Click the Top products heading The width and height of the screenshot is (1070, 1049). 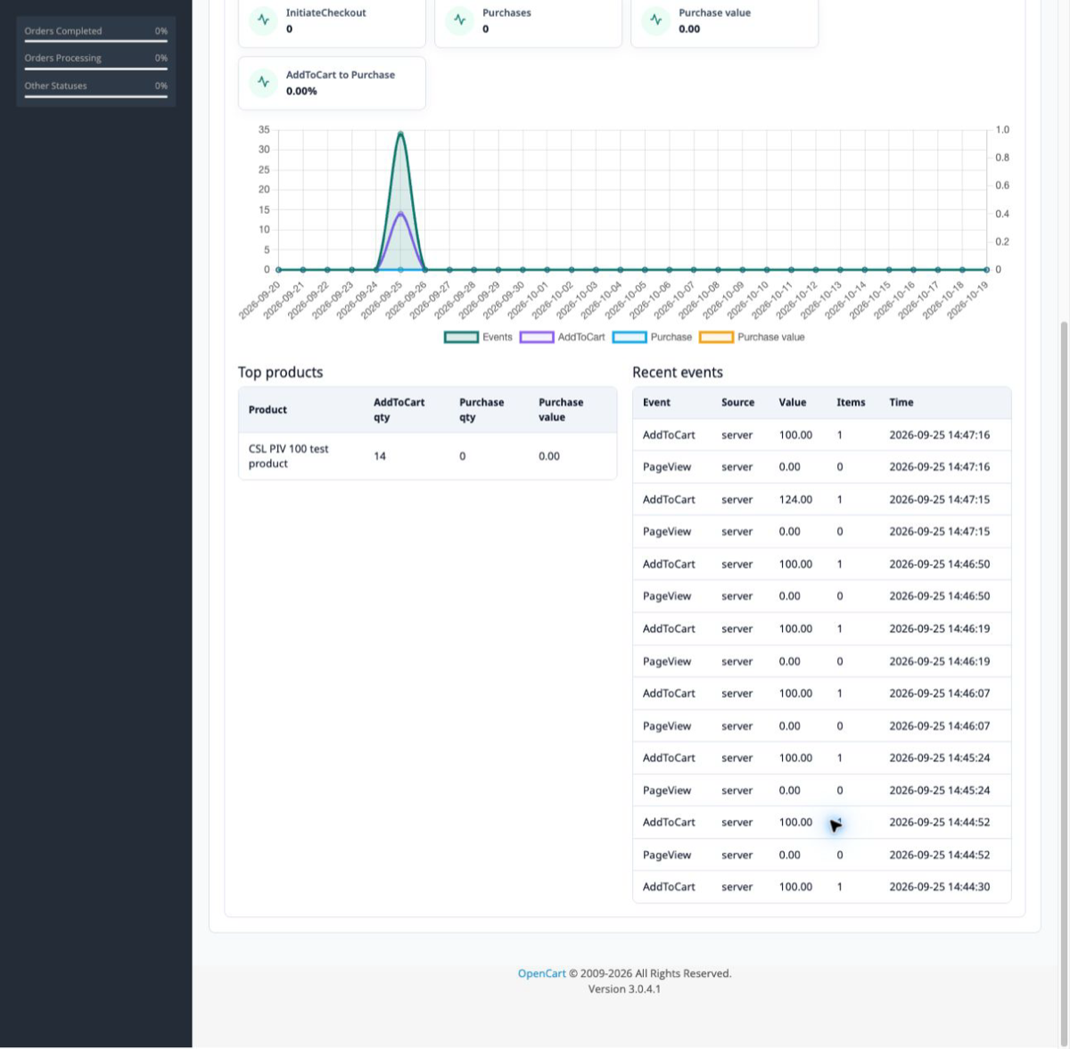[280, 373]
